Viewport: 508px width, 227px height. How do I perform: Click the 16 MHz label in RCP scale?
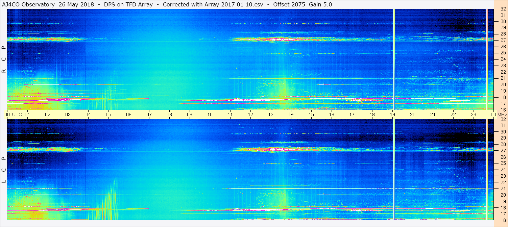pyautogui.click(x=503, y=110)
